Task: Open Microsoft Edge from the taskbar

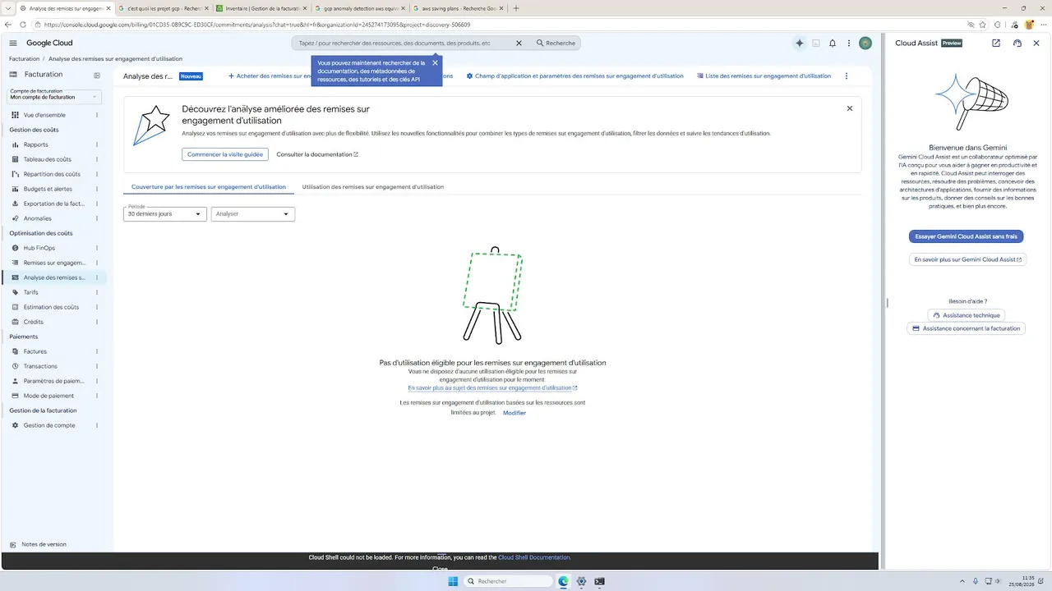Action: point(563,581)
